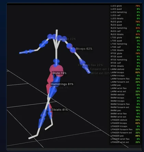The image size is (144, 152).
Task: Click the 'Glute 74%' label on the skeleton
Action: 59,73
